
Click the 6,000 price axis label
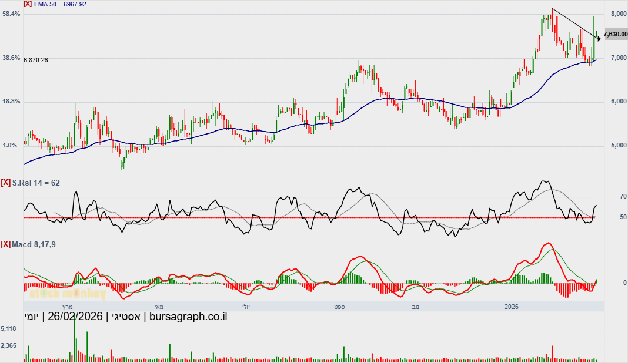tap(619, 102)
